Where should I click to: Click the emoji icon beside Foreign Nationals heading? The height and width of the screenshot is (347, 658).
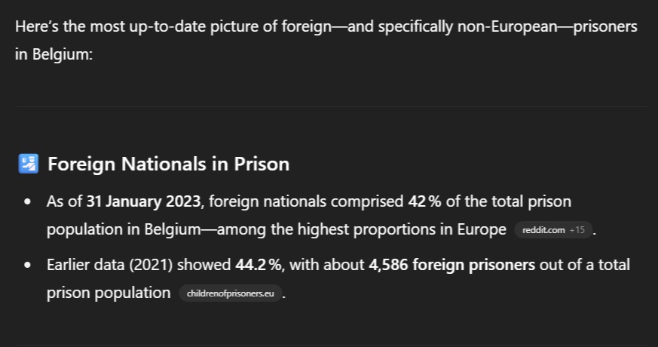28,164
